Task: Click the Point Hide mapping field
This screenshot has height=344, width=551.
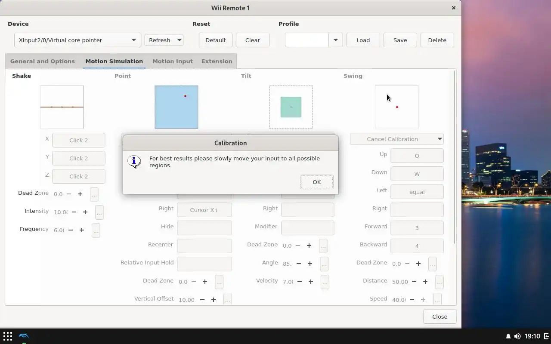Action: coord(204,228)
